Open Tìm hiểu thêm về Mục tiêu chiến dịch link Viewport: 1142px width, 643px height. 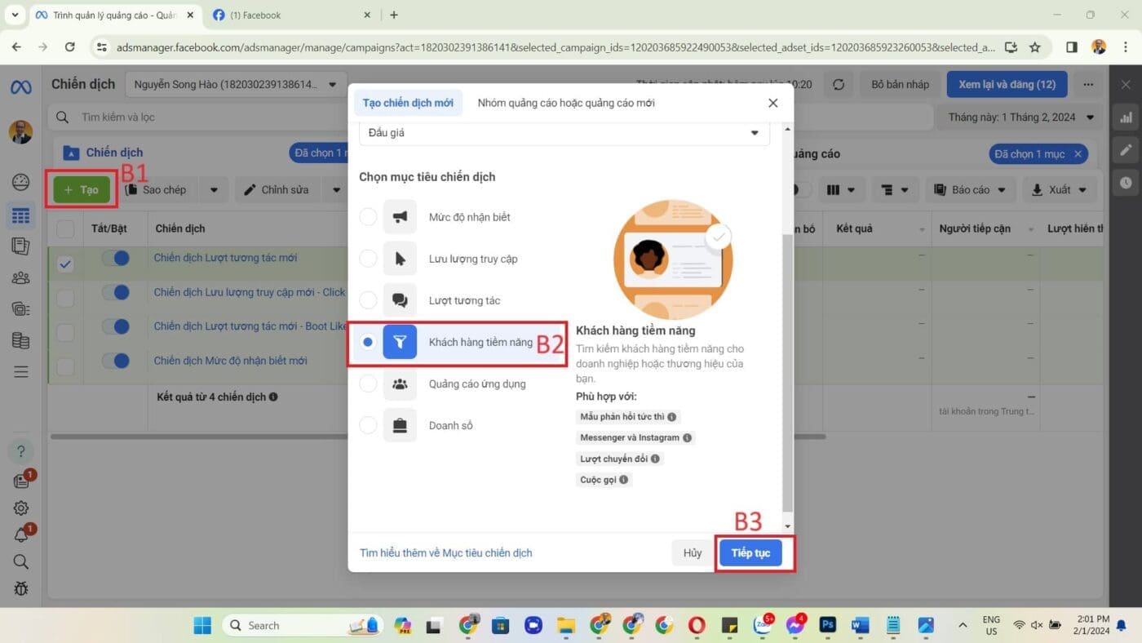(x=446, y=553)
